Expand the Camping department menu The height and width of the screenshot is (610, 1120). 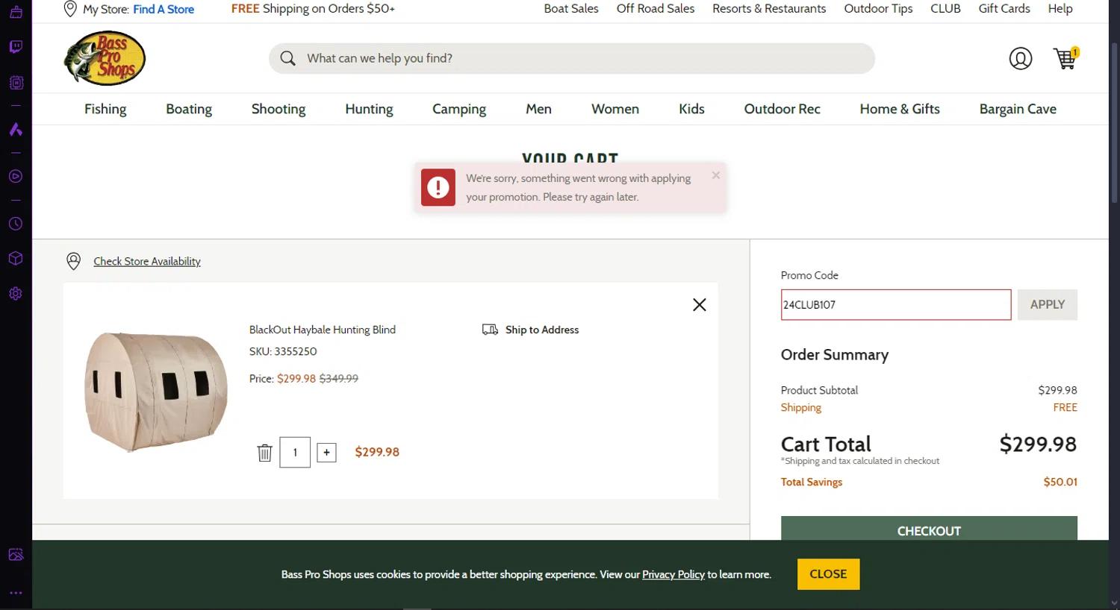pos(458,109)
